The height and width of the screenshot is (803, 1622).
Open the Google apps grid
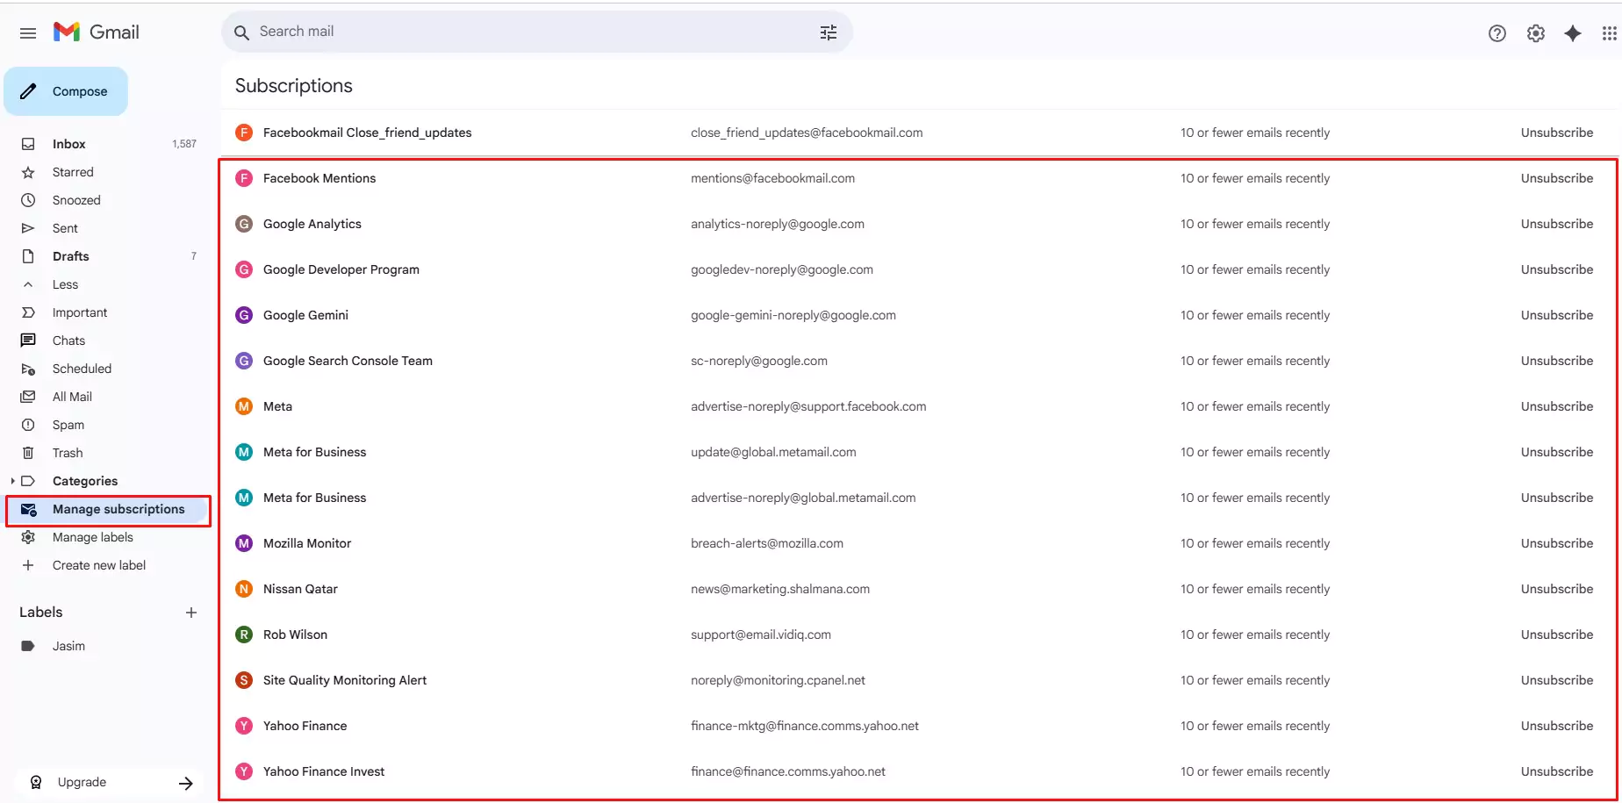tap(1609, 33)
